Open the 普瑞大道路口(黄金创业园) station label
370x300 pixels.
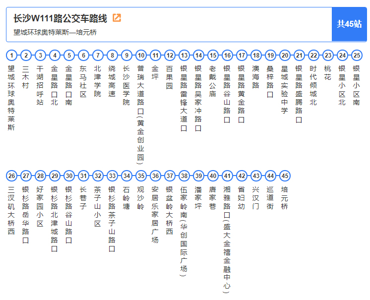tap(141, 114)
